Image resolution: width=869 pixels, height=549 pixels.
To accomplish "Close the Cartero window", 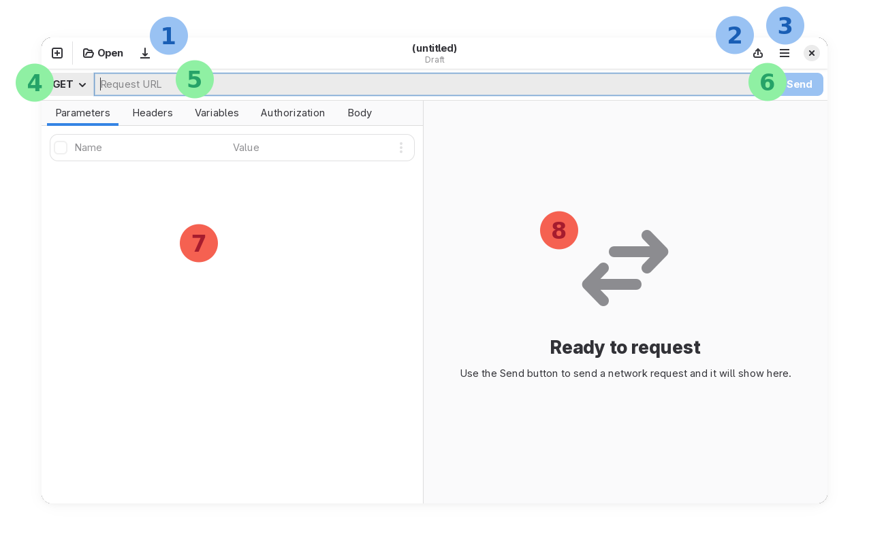I will pos(812,53).
